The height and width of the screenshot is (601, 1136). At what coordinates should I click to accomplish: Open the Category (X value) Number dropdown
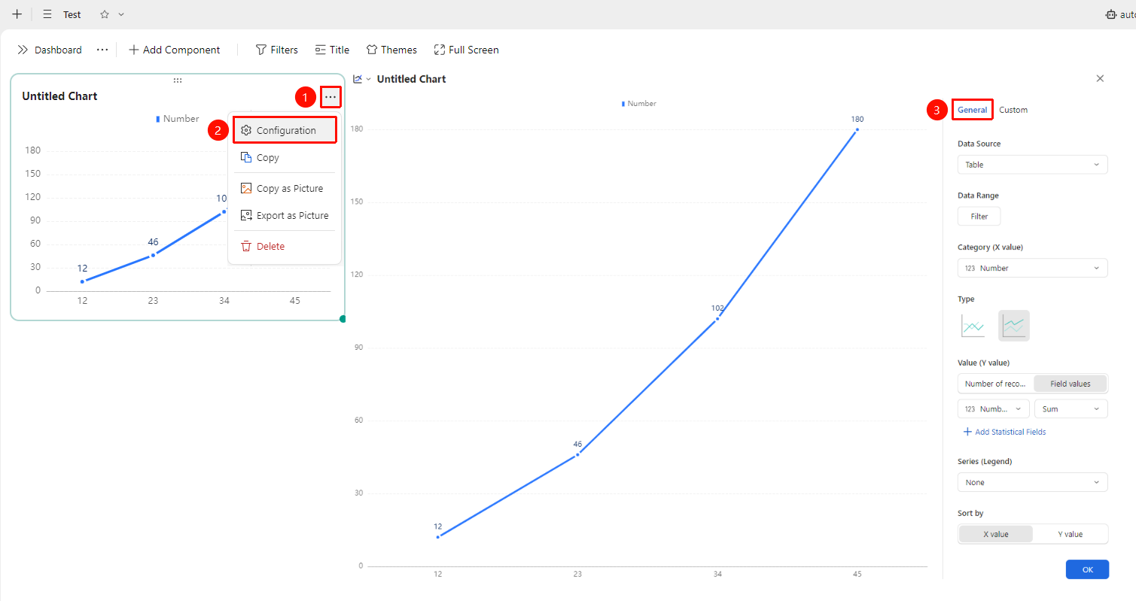pyautogui.click(x=1032, y=268)
